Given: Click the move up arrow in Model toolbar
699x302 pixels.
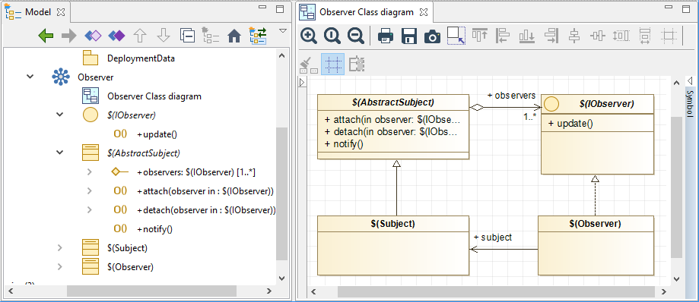Looking at the screenshot, I should 140,36.
